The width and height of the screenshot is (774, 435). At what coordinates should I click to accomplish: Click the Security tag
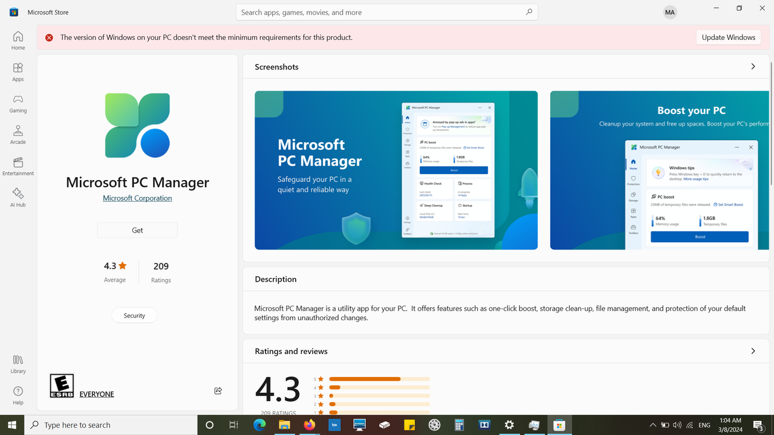pyautogui.click(x=134, y=315)
